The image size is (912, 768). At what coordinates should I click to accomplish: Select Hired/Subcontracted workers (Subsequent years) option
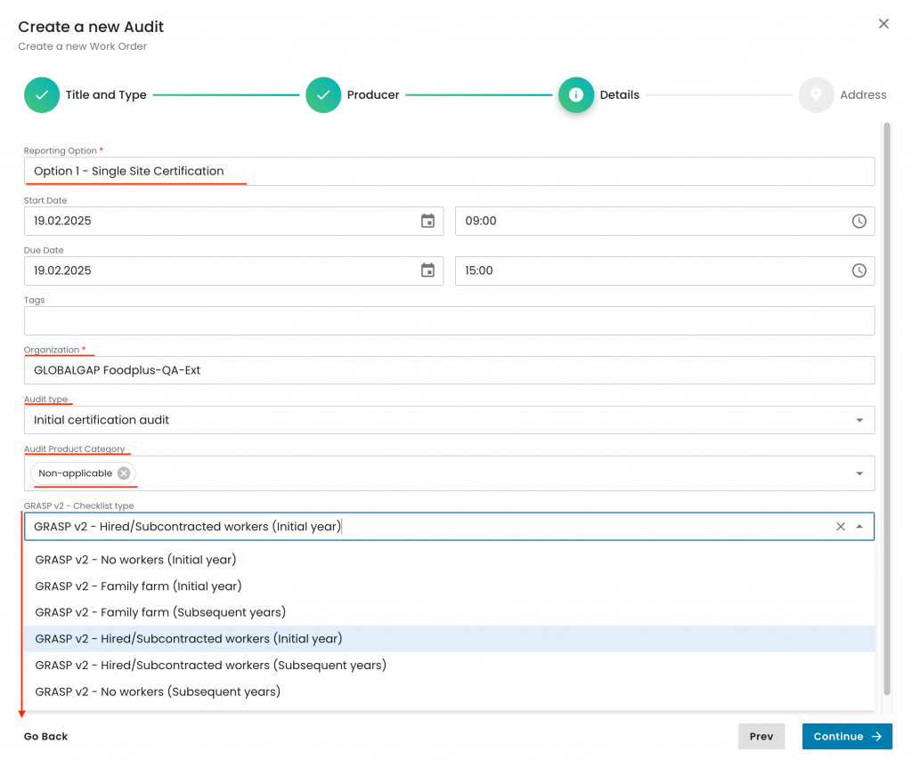(210, 665)
